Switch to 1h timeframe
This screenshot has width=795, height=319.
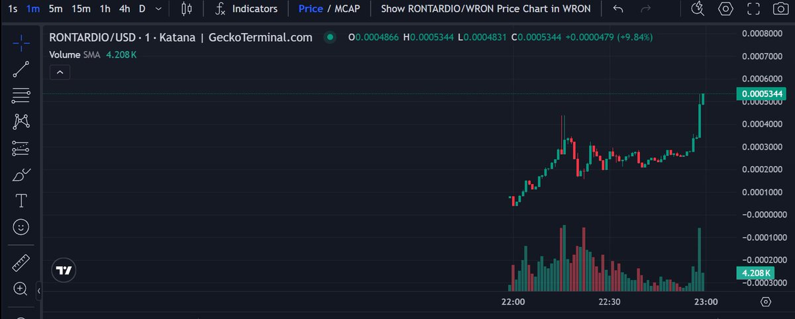(x=105, y=9)
